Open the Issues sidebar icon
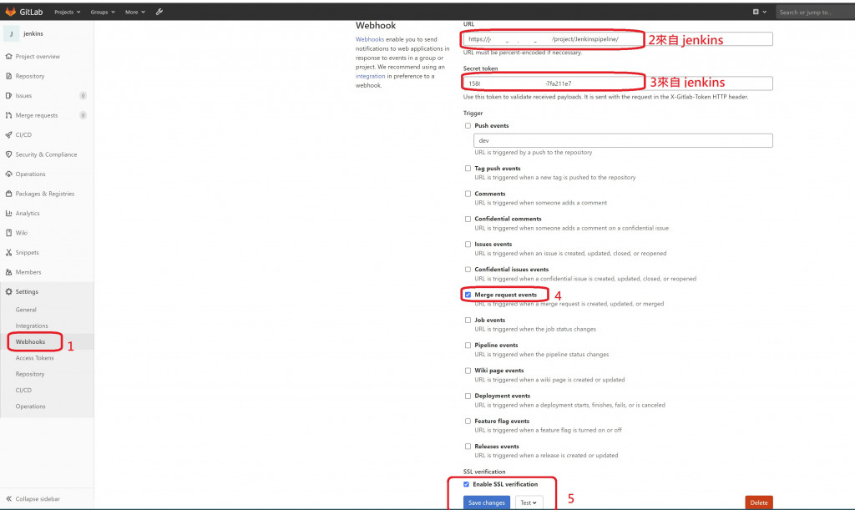 coord(8,95)
